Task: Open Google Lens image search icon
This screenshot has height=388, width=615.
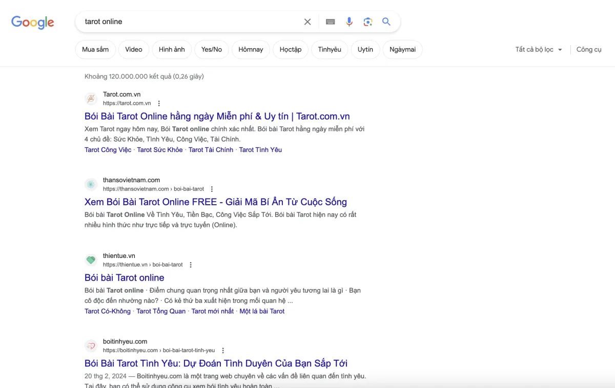Action: (367, 21)
